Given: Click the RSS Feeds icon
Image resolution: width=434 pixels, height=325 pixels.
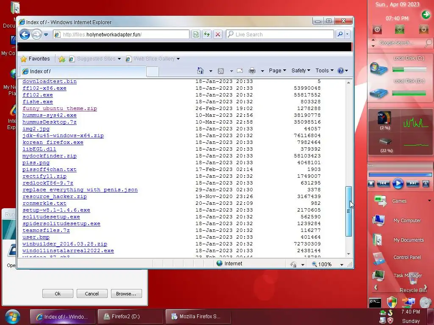Looking at the screenshot, I should [x=221, y=71].
